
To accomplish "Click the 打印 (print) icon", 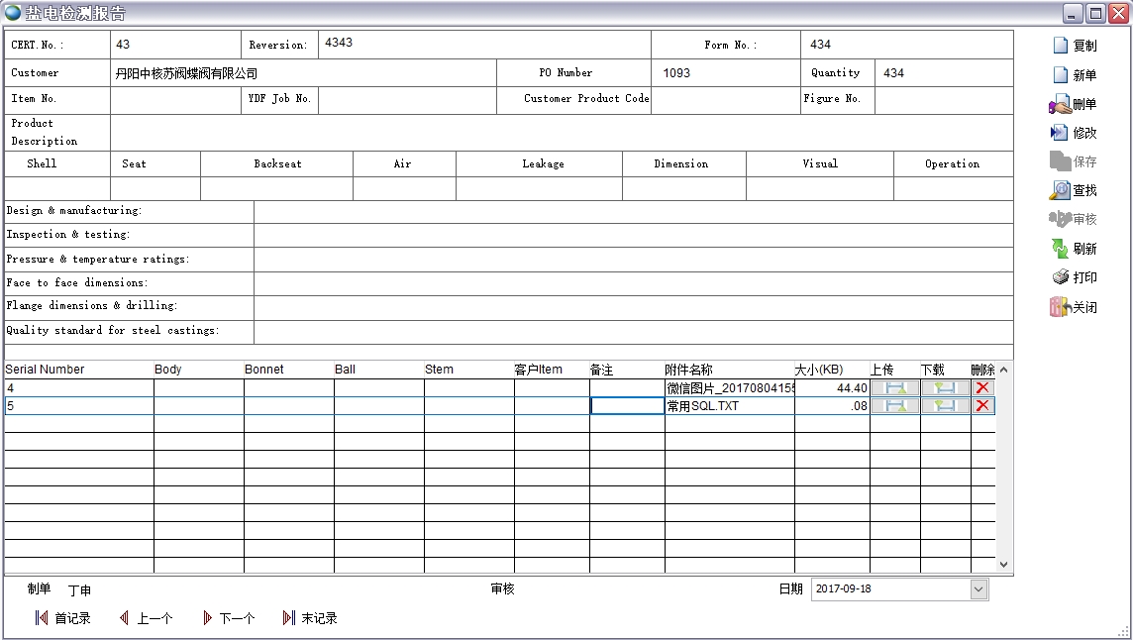I will [x=1061, y=277].
